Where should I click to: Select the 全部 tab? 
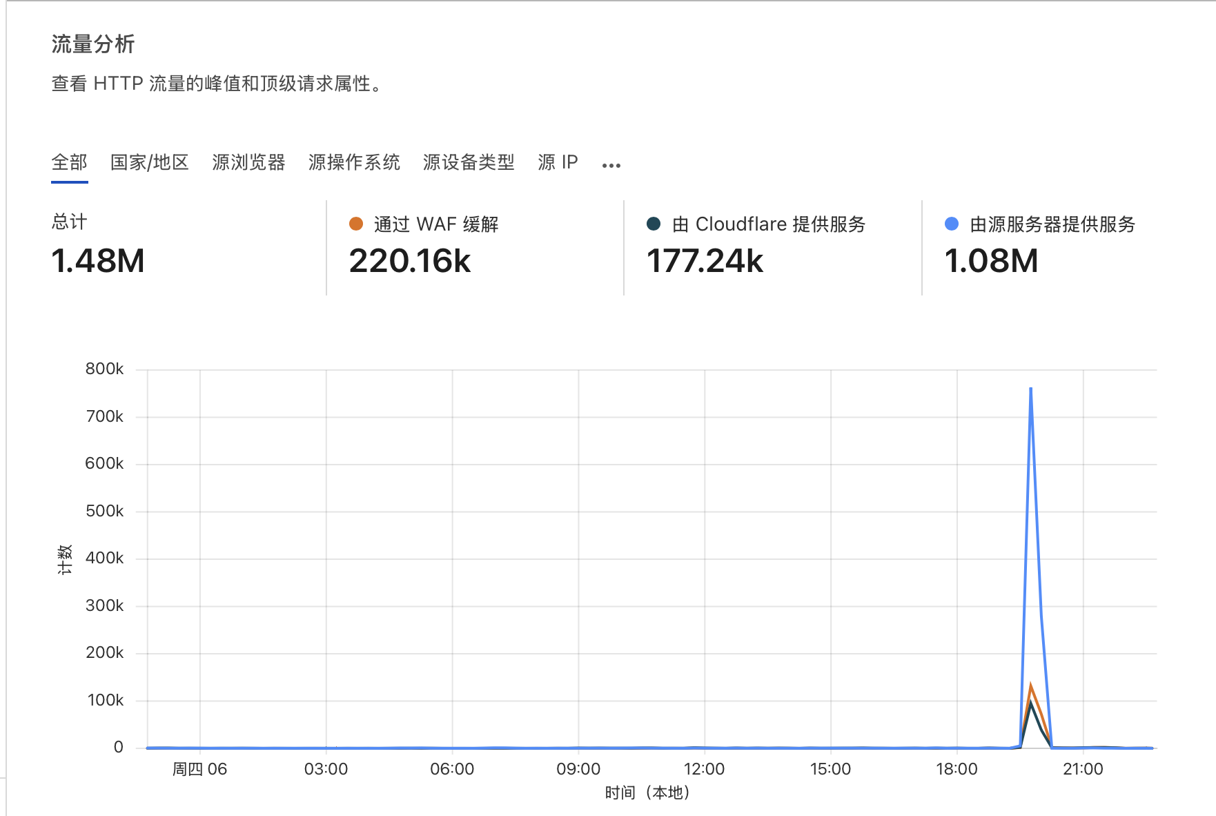(x=69, y=162)
